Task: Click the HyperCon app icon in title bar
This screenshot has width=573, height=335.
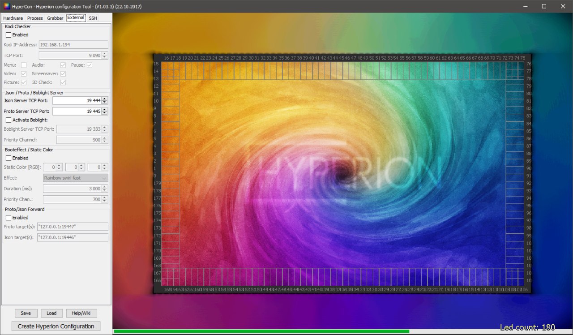Action: [x=7, y=6]
